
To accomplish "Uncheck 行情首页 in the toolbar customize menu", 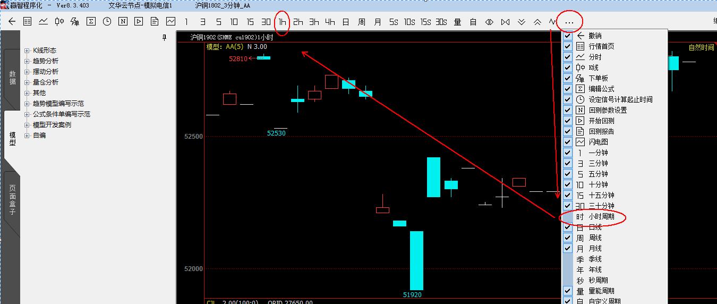I will click(568, 46).
